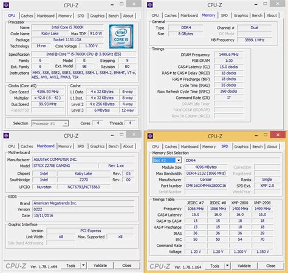The image size is (288, 273).
Task: Click the CPU-Z app icon in Mainboard window title bar
Action: pyautogui.click(x=6, y=136)
